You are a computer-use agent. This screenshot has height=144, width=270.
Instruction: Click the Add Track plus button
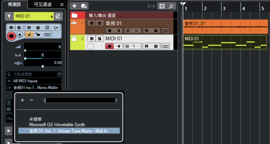pyautogui.click(x=74, y=6)
